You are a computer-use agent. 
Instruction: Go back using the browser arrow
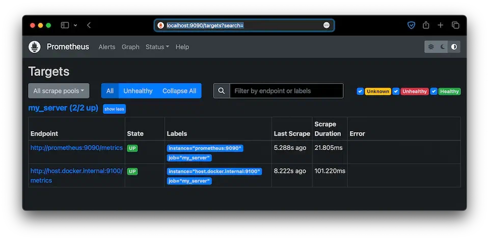(x=89, y=25)
